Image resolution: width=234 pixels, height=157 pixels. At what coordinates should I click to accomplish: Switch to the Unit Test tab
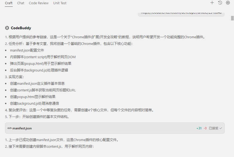point(60,3)
